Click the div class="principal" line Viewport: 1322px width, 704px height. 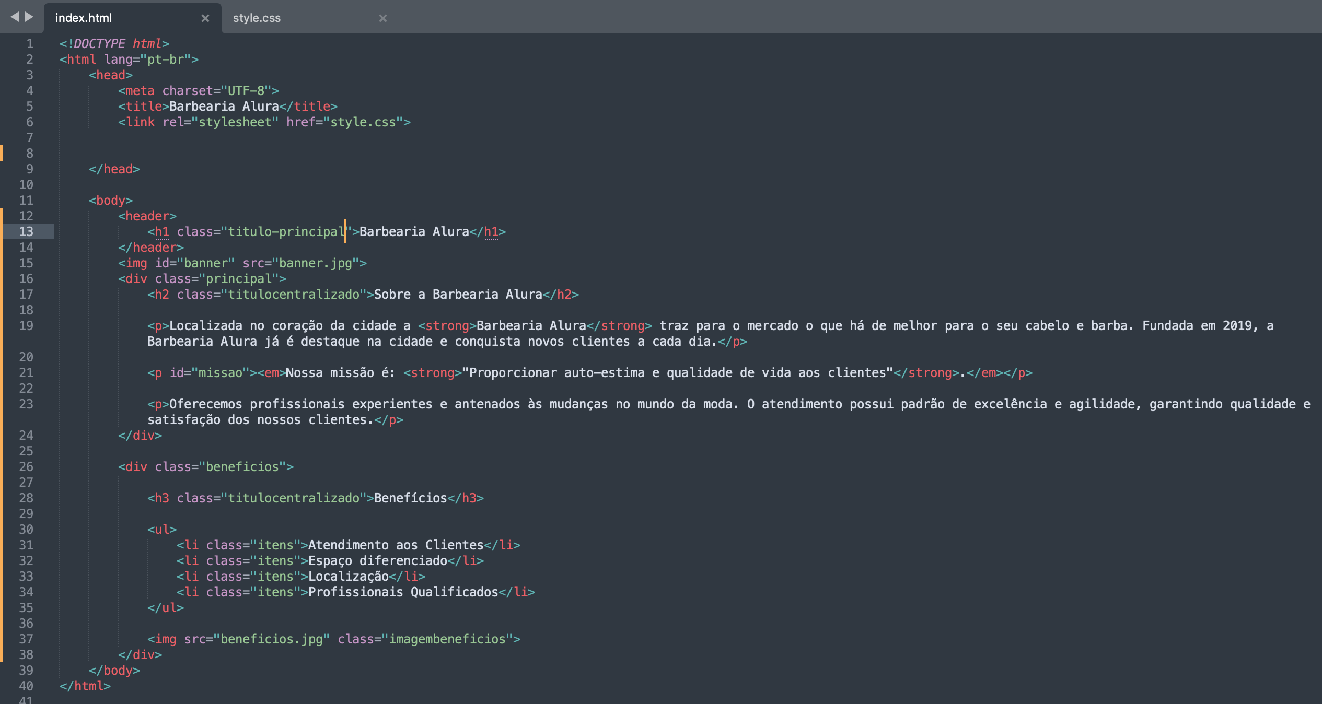pos(202,278)
